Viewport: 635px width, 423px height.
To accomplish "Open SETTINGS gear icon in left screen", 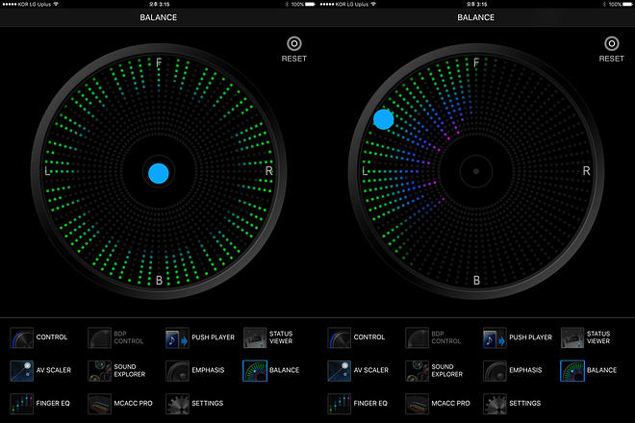I will 177,404.
